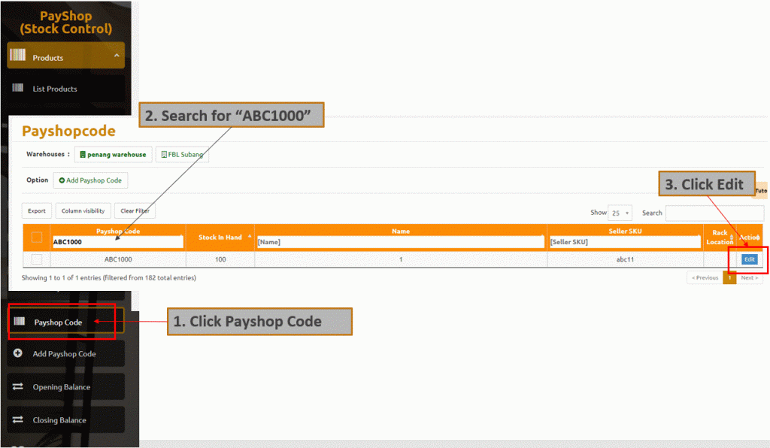Open List Products in sidebar
The height and width of the screenshot is (448, 770).
66,89
